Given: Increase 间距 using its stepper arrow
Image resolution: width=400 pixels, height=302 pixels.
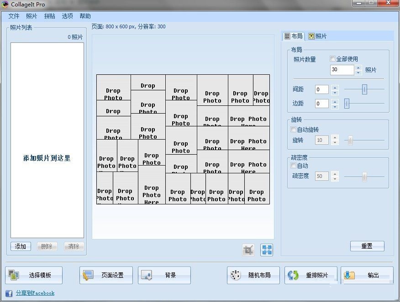Looking at the screenshot, I should tap(335, 87).
